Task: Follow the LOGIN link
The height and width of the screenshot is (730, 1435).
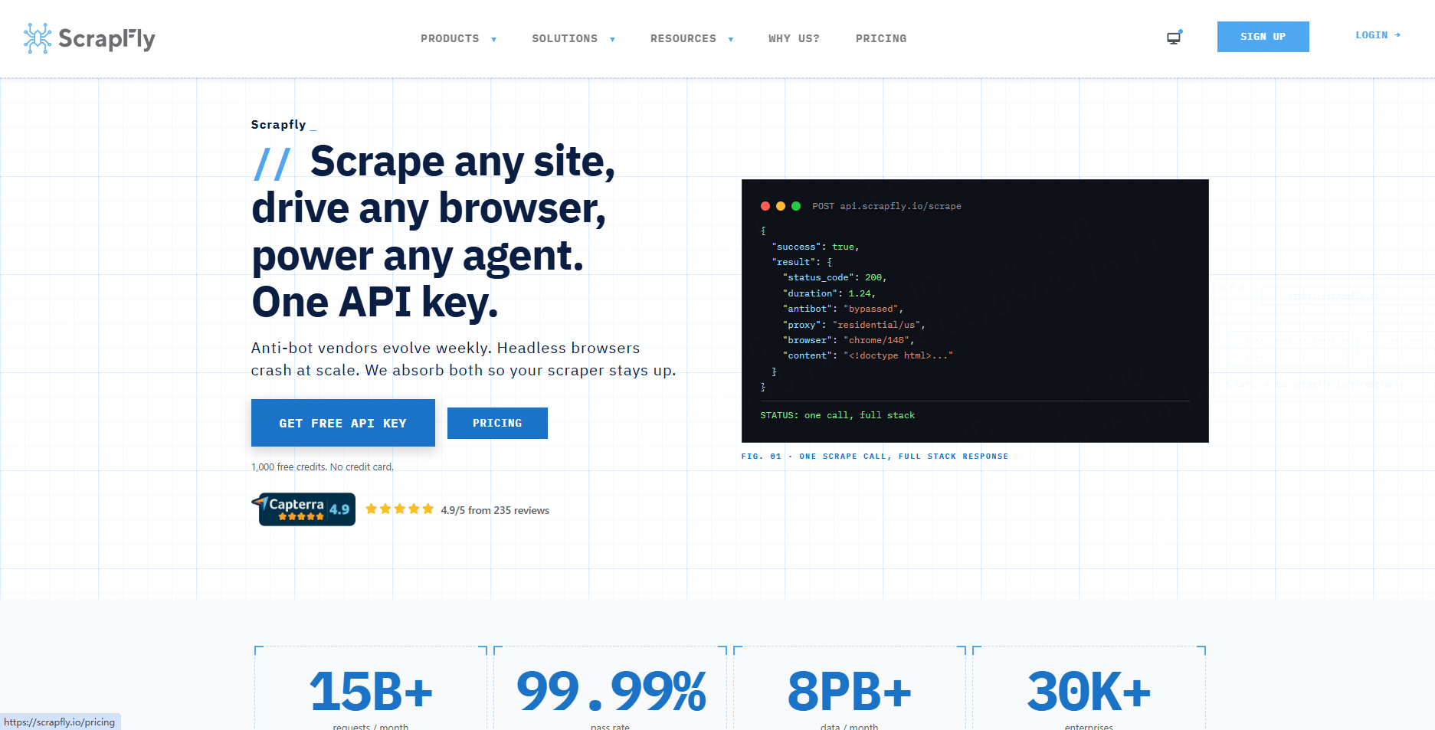Action: [1378, 35]
